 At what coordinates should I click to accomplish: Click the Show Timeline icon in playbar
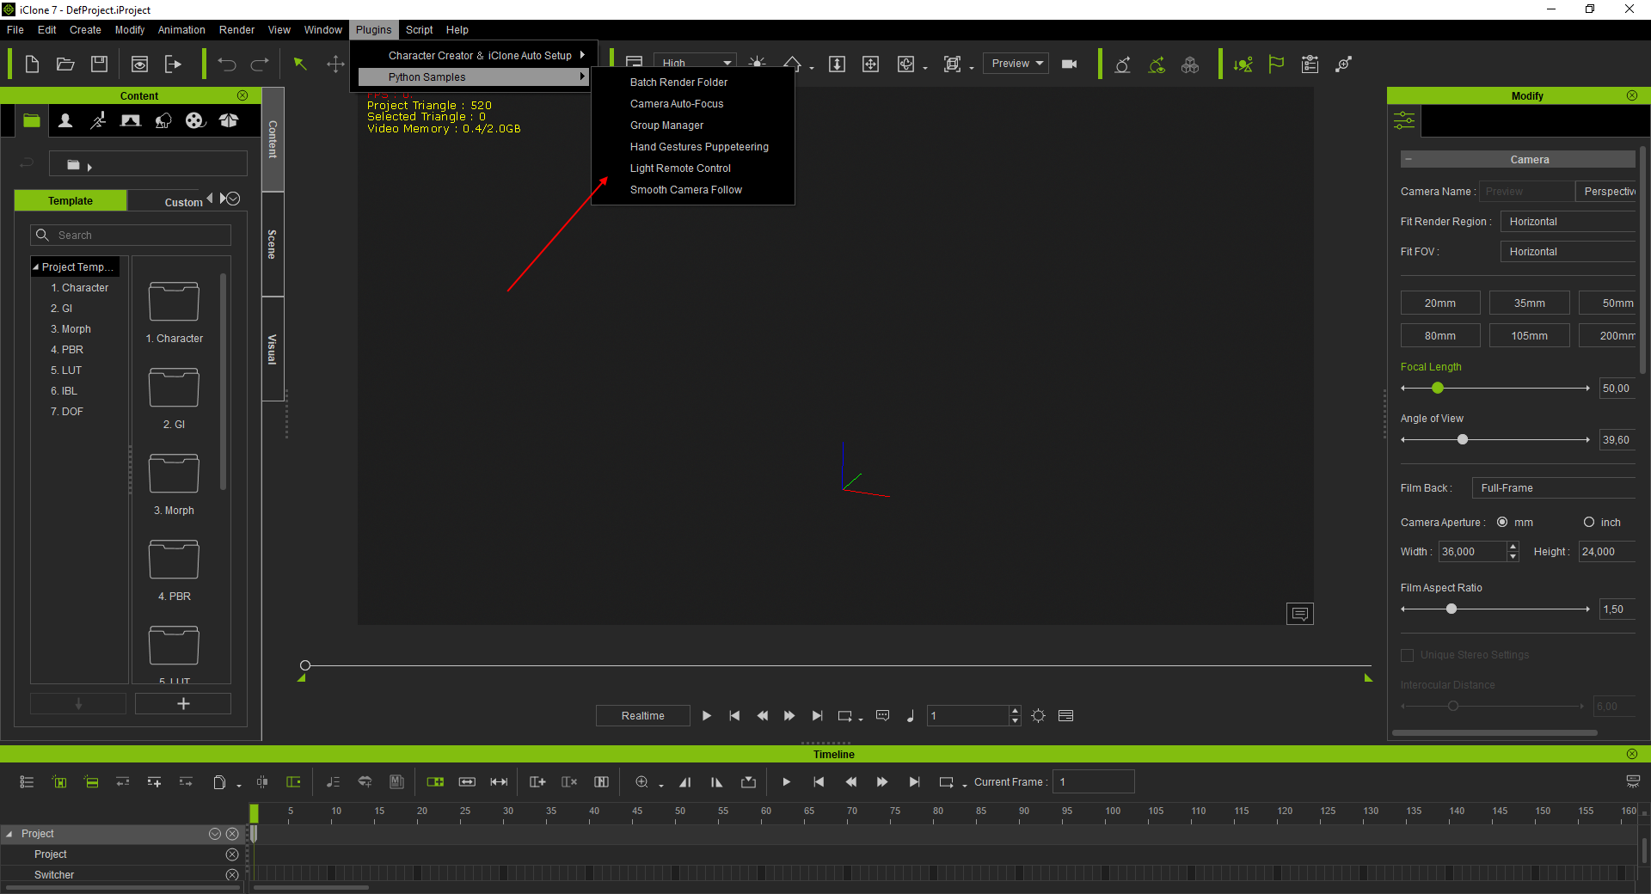click(1066, 715)
